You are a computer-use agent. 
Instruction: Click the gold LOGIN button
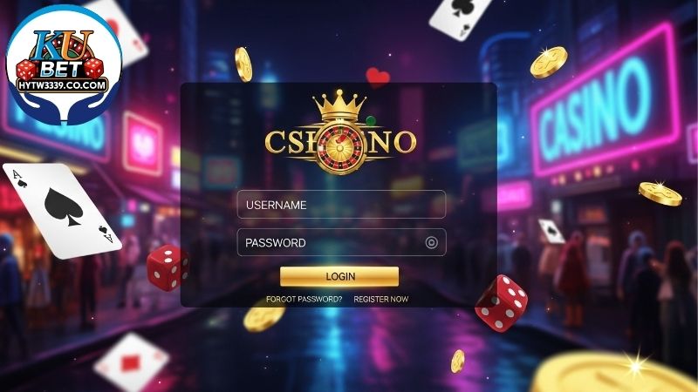click(339, 276)
